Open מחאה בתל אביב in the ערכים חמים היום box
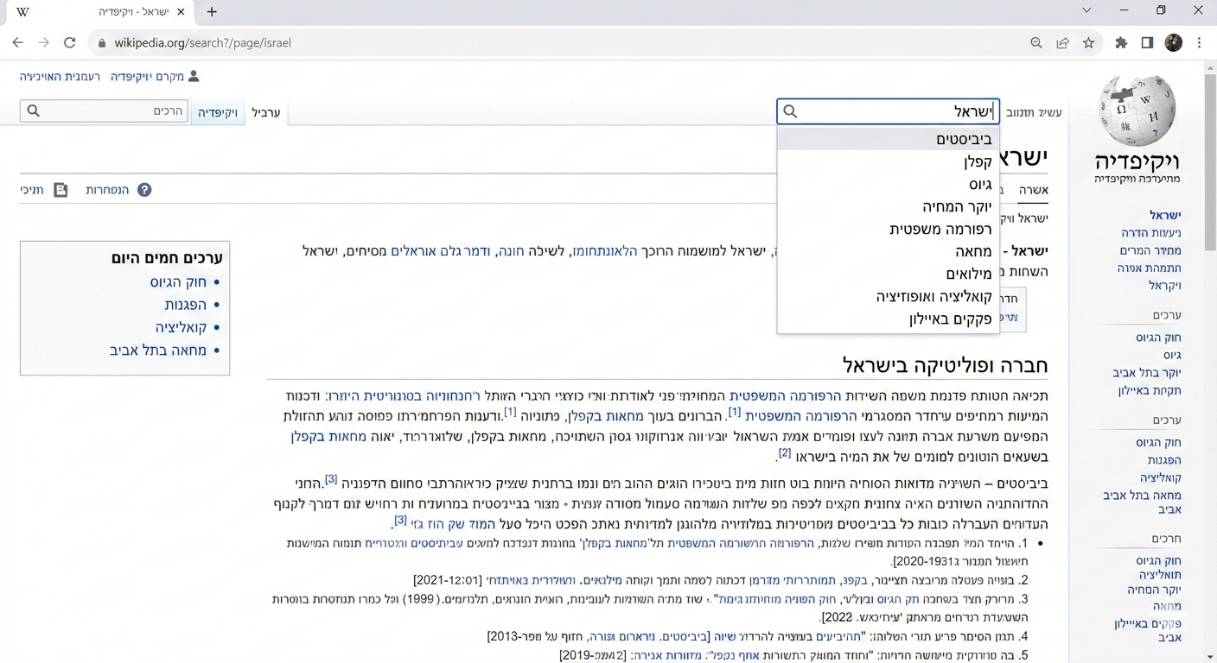The height and width of the screenshot is (663, 1217). pos(158,350)
